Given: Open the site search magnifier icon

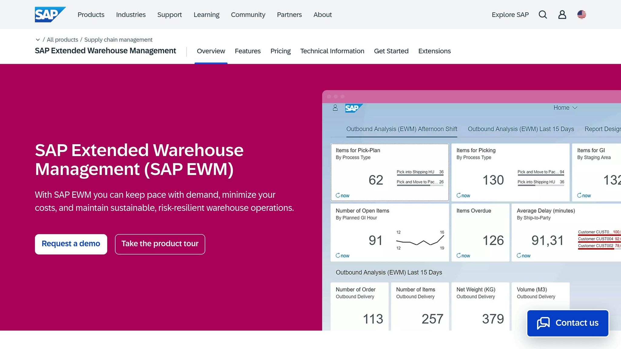Looking at the screenshot, I should [543, 15].
